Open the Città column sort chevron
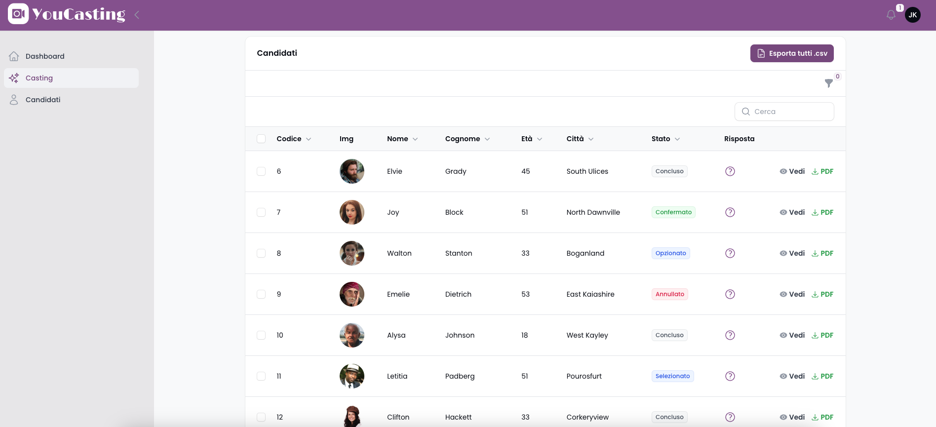 [x=591, y=139]
